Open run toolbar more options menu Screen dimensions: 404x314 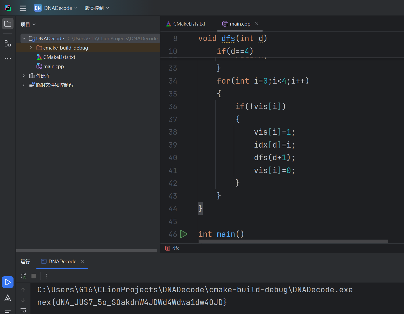46,276
